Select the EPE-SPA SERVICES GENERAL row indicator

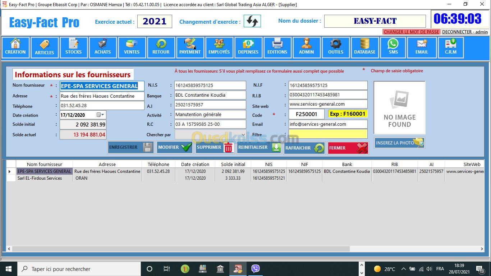click(10, 171)
